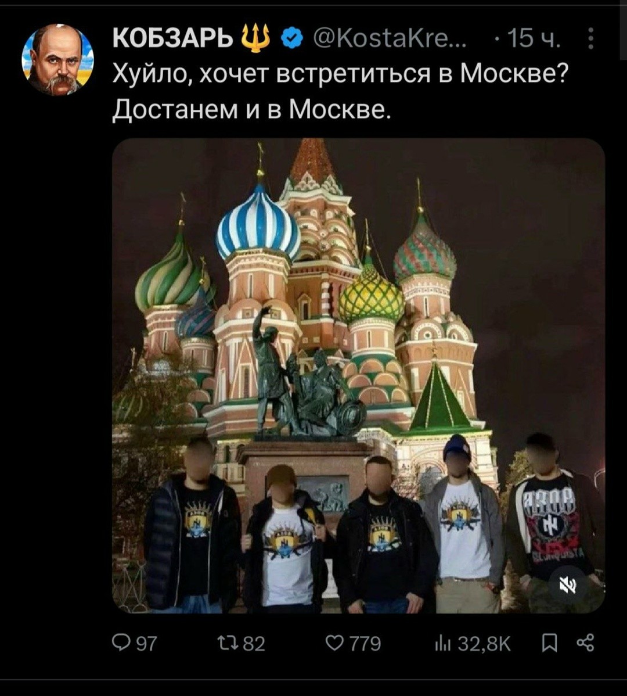The height and width of the screenshot is (696, 627).
Task: Click the like count 779
Action: click(x=365, y=643)
